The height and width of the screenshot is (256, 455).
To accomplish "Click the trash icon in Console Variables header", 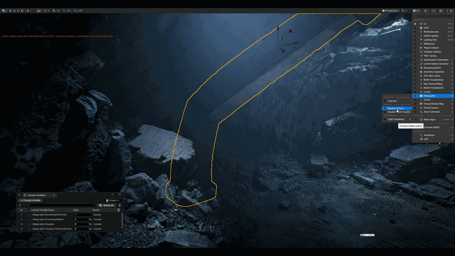I will [119, 210].
